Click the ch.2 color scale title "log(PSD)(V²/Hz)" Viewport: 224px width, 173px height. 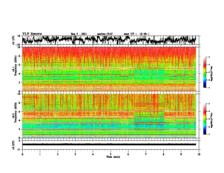(x=212, y=120)
